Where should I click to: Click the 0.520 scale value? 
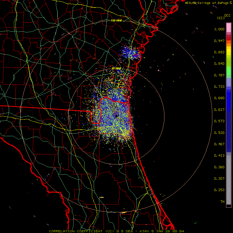click(219, 133)
